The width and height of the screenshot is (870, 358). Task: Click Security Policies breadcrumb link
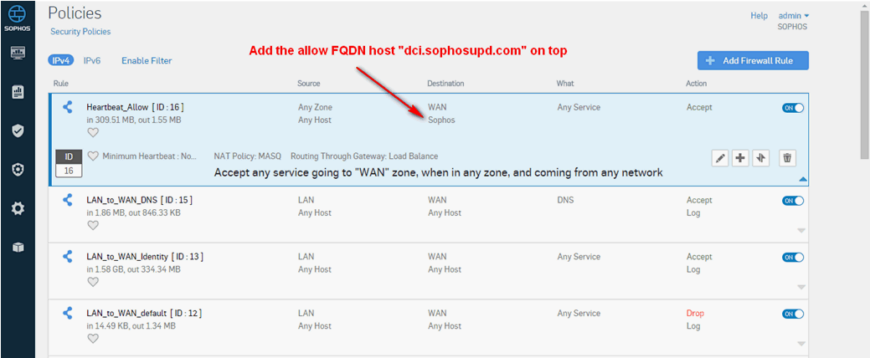tap(80, 32)
